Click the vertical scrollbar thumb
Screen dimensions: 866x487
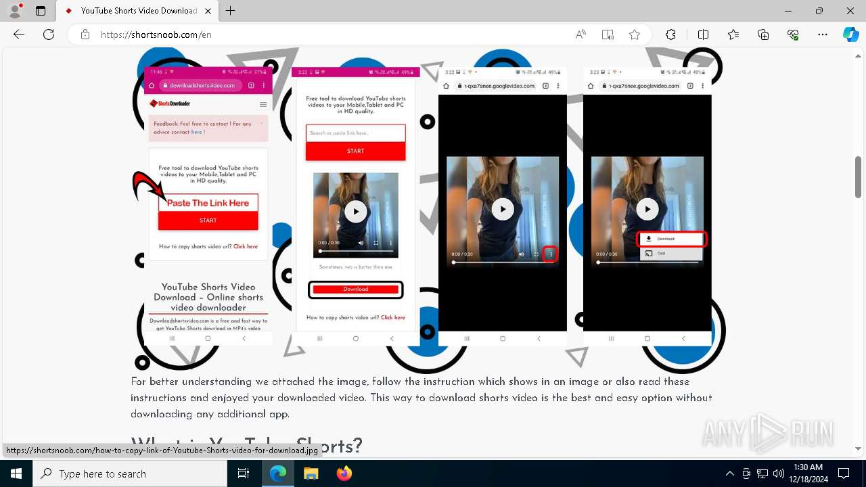859,179
